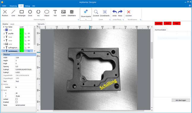
Task: Click the red Löschen delete icon
Action: coord(129,12)
